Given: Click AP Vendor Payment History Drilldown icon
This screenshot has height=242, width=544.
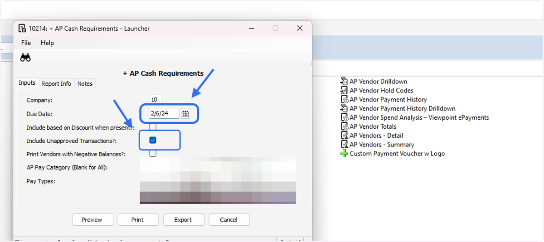Looking at the screenshot, I should click(x=344, y=108).
